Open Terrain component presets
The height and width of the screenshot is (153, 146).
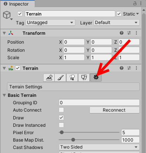click(129, 68)
